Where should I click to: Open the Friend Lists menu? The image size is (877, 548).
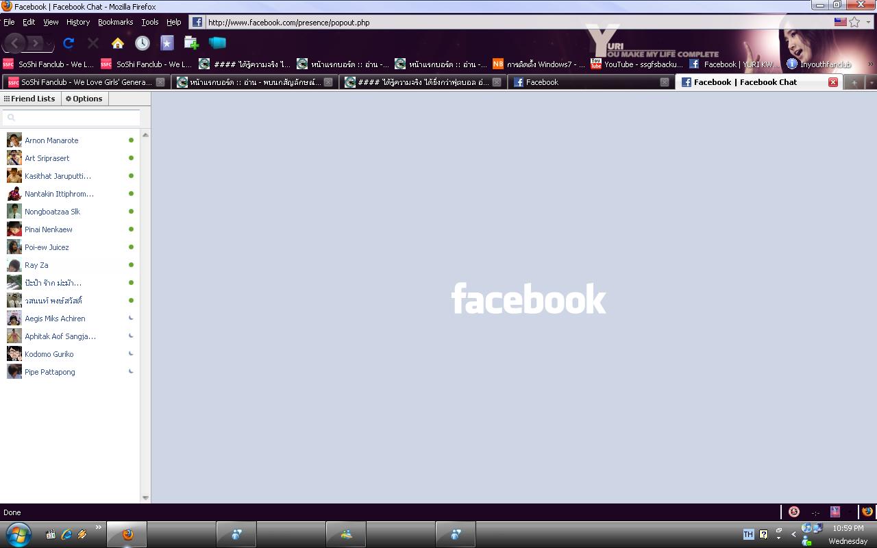pos(29,99)
